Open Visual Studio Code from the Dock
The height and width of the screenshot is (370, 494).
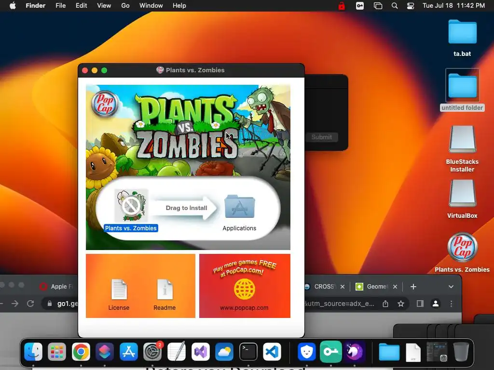272,351
